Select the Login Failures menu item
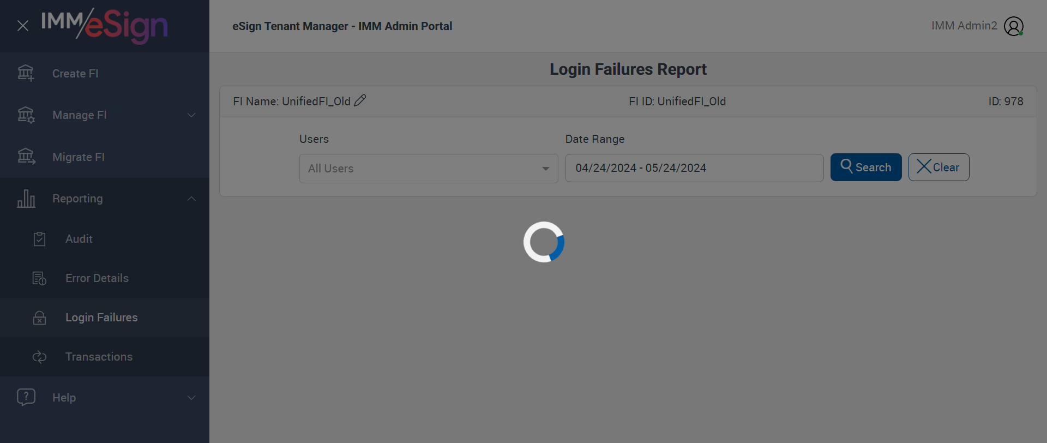 [x=101, y=318]
